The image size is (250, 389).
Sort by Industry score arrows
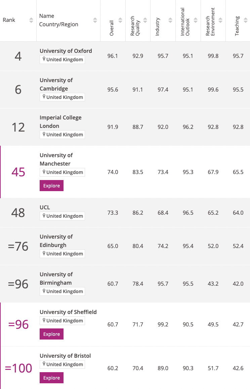pyautogui.click(x=170, y=20)
